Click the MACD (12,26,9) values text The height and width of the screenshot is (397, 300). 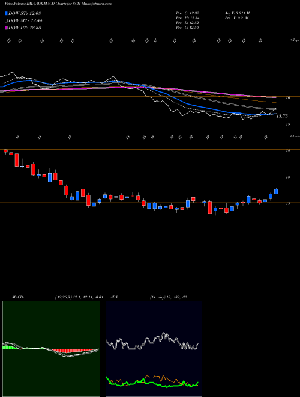tap(79, 297)
